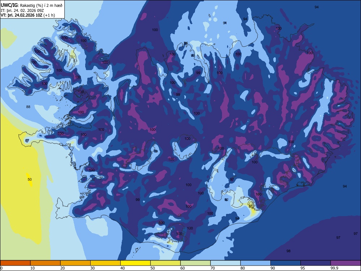
Task: Click the legend scale label '95'
Action: point(303,268)
